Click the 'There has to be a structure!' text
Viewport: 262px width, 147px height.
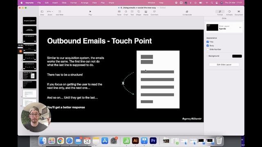pos(65,75)
